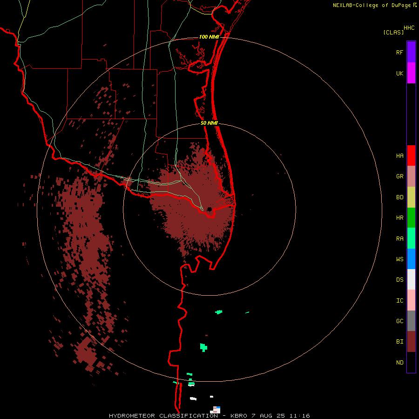
Task: Click the HYDROMETEOR CLASSIFICATION title text
Action: point(163,416)
